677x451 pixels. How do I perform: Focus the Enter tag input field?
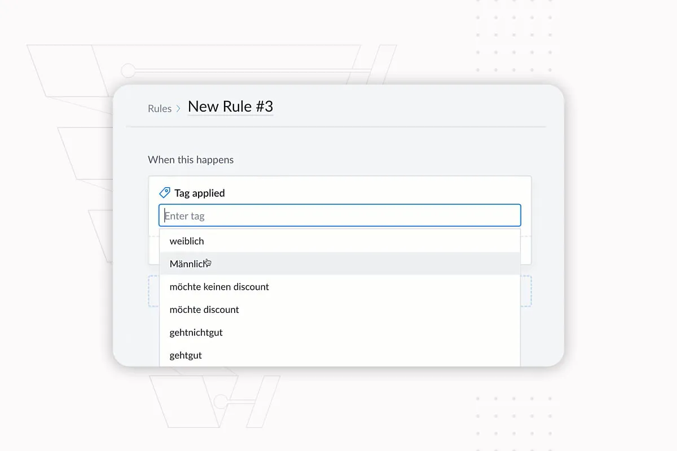pos(340,215)
